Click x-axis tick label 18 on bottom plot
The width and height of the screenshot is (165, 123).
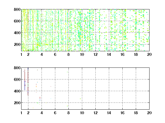[136, 113]
